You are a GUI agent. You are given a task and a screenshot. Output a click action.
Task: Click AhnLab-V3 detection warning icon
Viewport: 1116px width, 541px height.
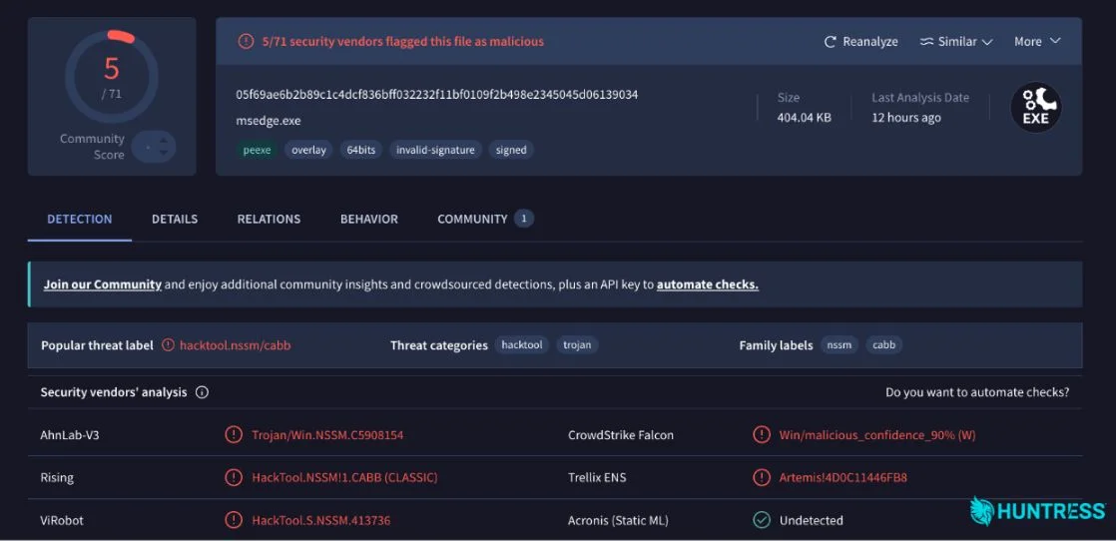coord(233,435)
